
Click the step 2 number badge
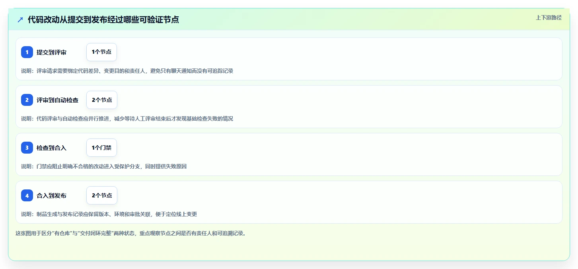click(x=27, y=100)
